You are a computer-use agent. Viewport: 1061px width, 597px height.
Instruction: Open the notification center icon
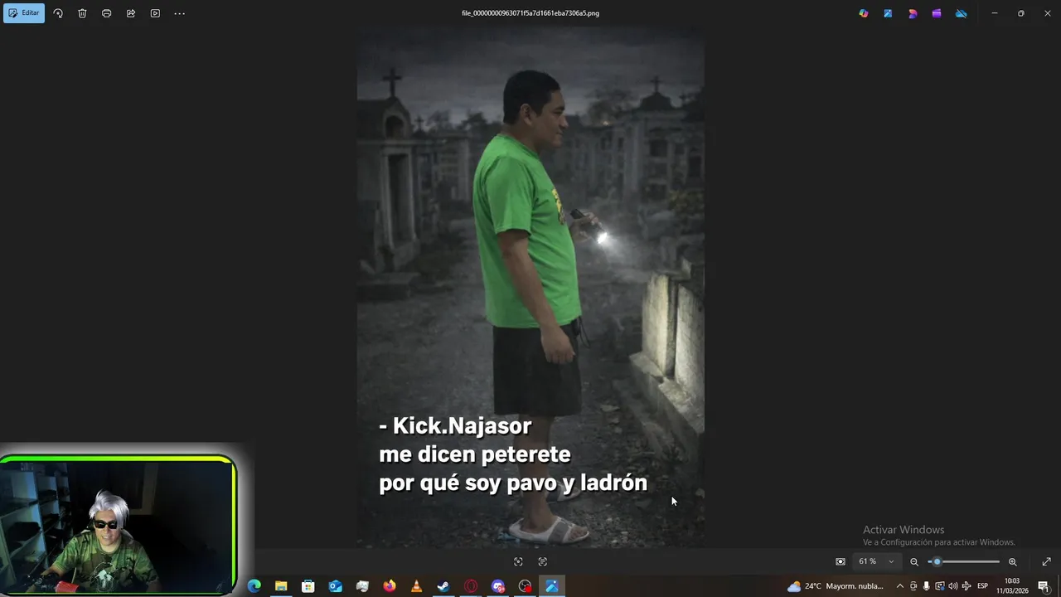[x=1044, y=586]
